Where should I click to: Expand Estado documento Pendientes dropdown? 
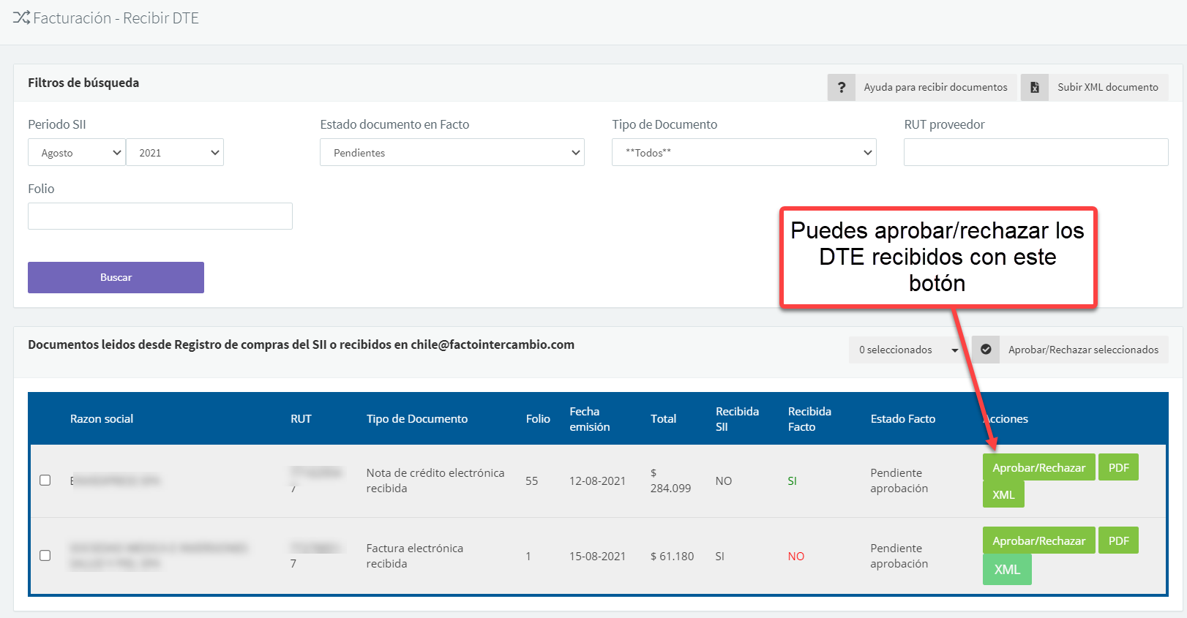click(452, 153)
